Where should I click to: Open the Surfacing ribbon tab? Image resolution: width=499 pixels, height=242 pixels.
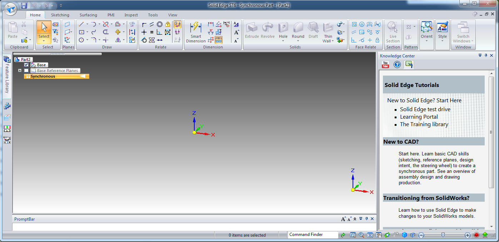(x=88, y=15)
